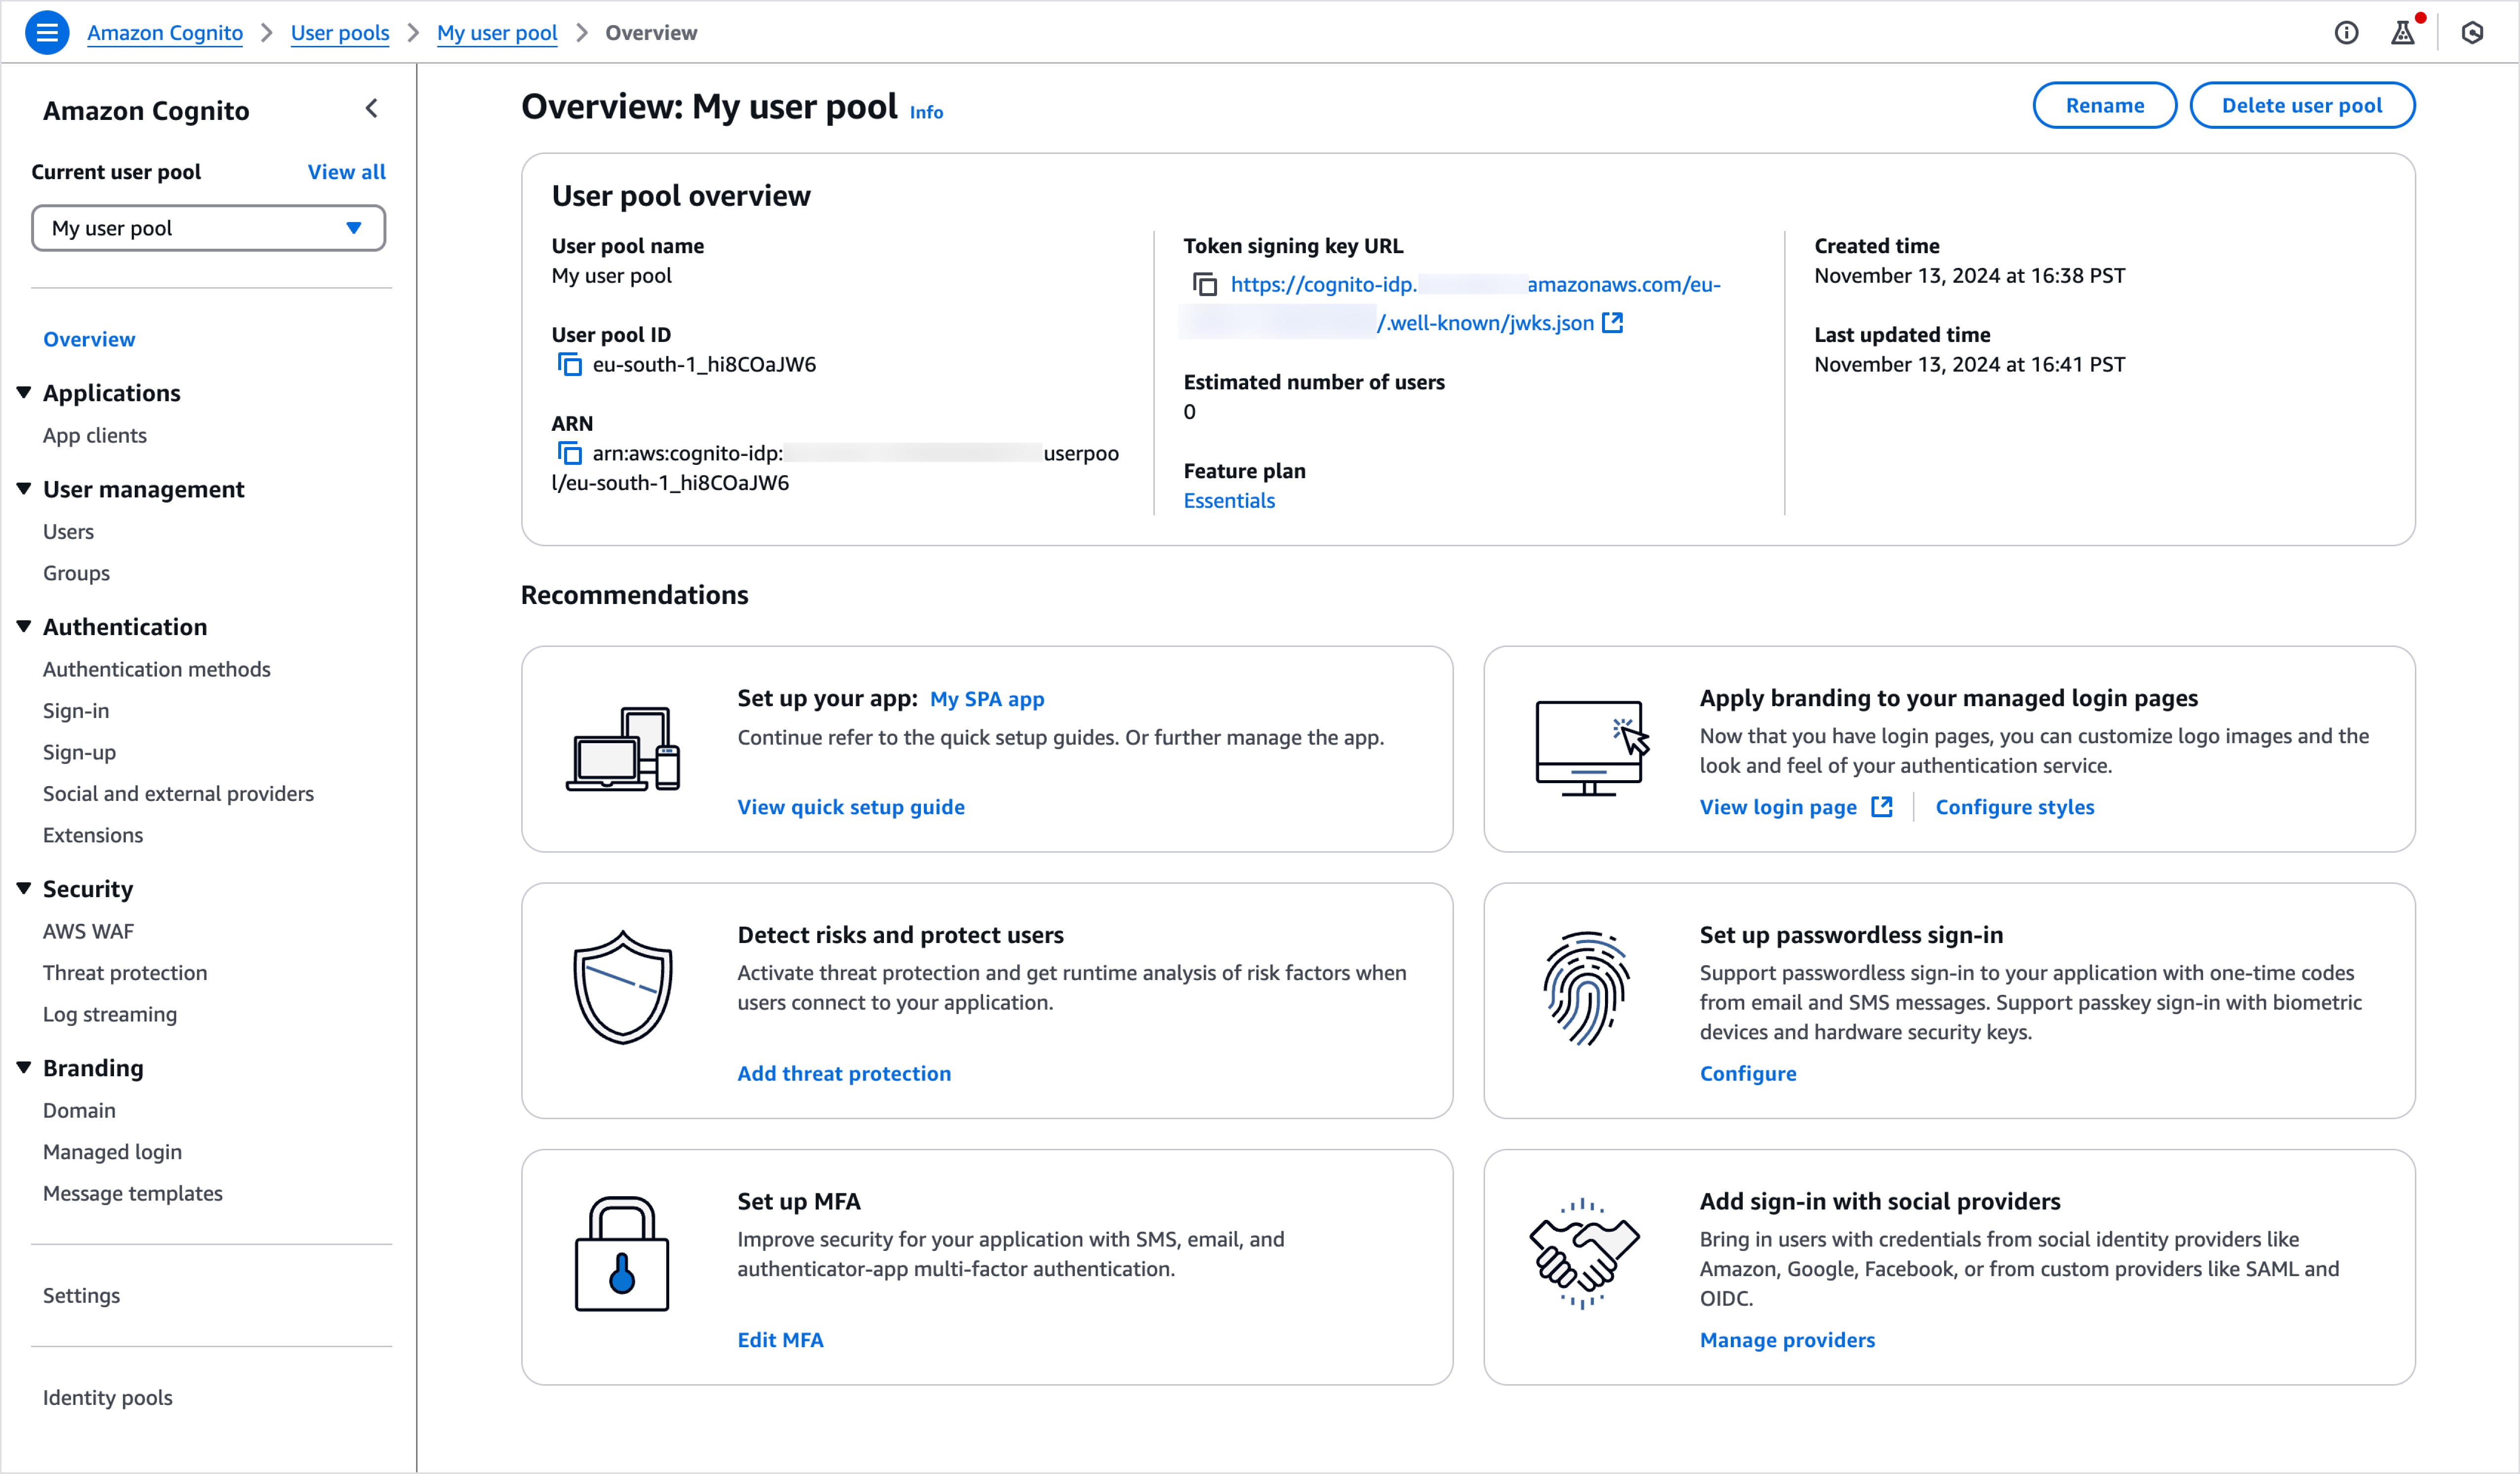The image size is (2520, 1474).
Task: Go to Authentication methods page
Action: [156, 669]
